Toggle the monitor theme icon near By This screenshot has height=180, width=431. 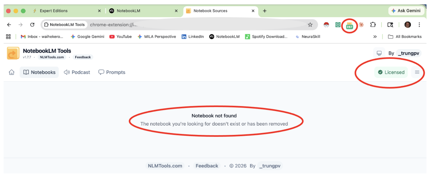379,53
